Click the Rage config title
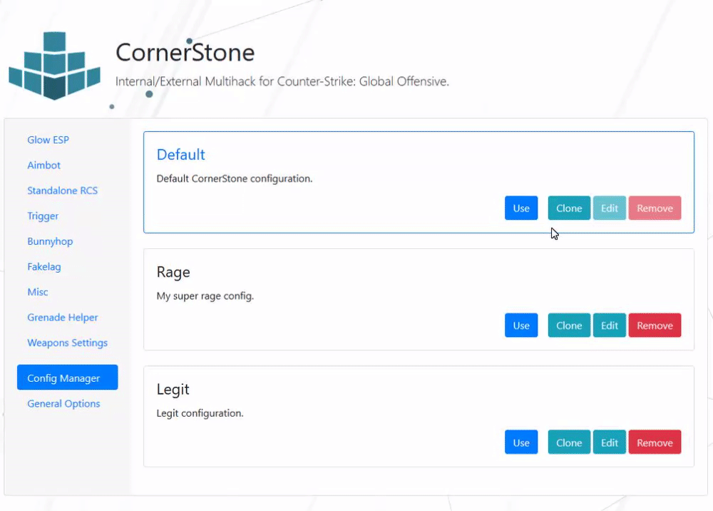 pos(173,272)
